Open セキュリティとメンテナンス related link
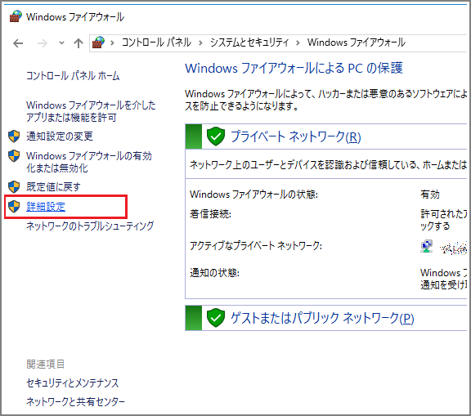 point(73,383)
